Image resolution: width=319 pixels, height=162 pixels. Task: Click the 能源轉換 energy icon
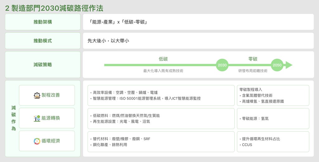click(37, 118)
